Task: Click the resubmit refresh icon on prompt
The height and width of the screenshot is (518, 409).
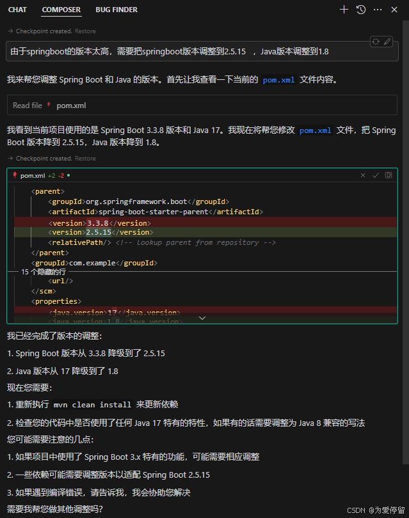Action: tap(376, 42)
